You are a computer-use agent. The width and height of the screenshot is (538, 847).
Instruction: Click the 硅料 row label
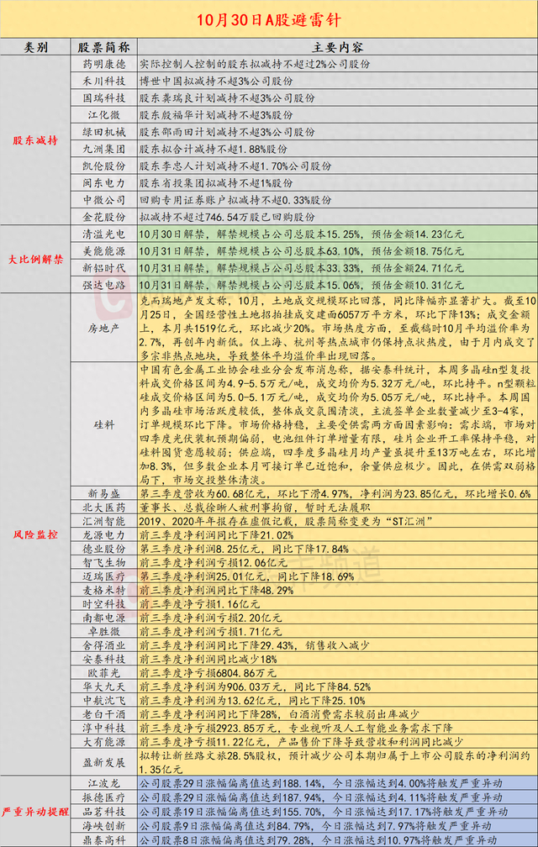pyautogui.click(x=103, y=425)
